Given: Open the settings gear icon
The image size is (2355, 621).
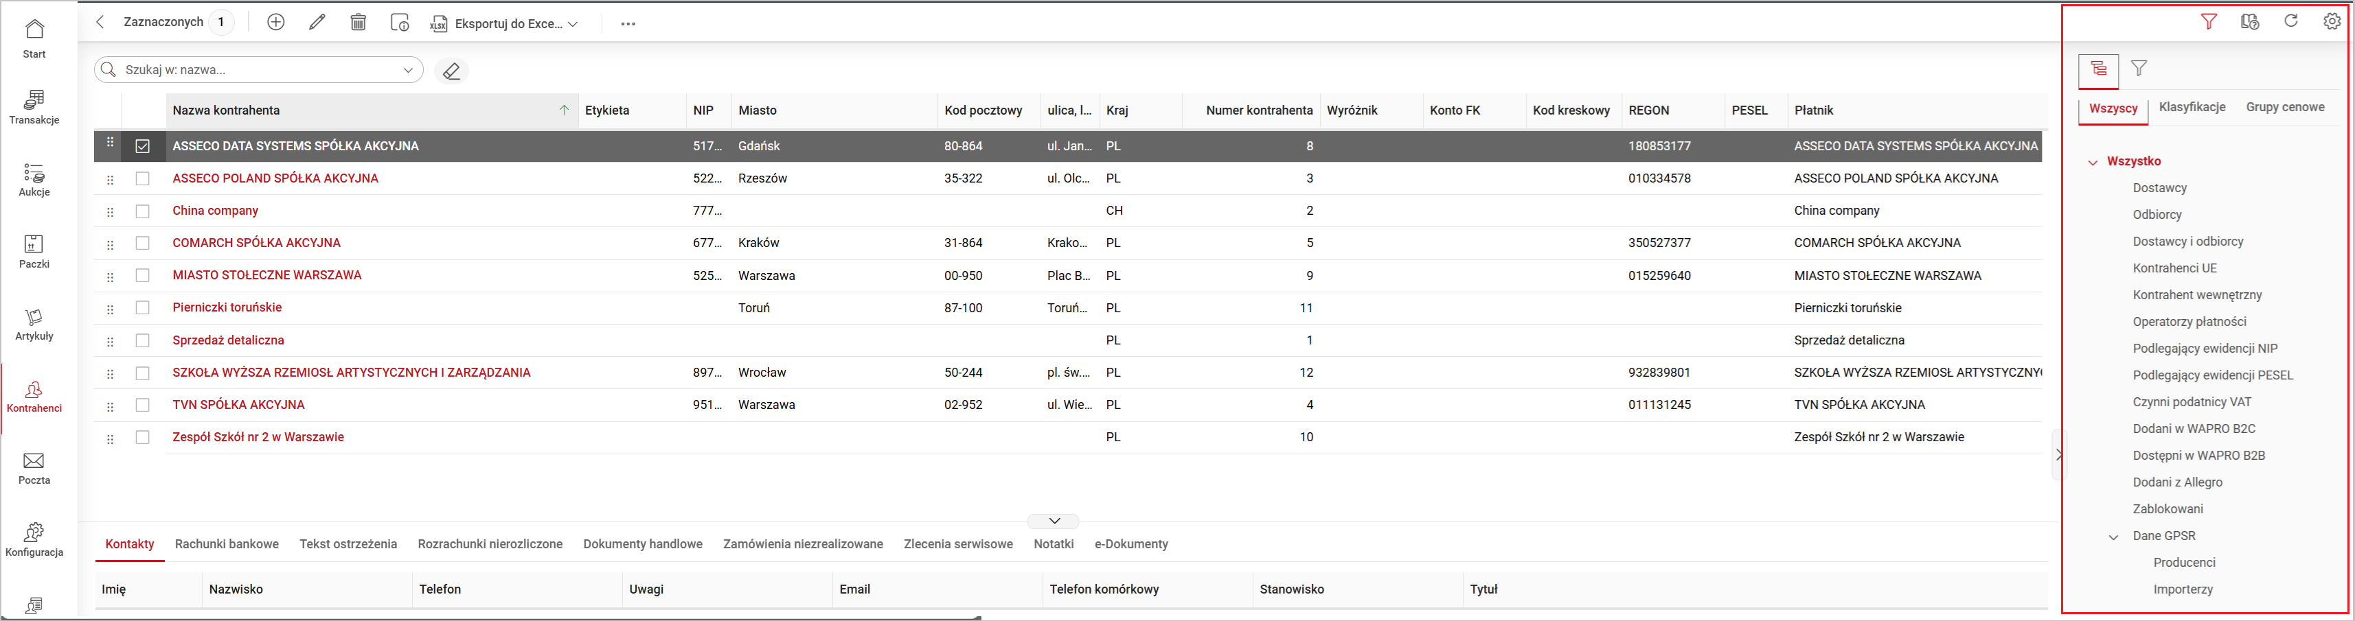Looking at the screenshot, I should [2332, 22].
